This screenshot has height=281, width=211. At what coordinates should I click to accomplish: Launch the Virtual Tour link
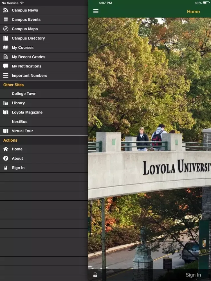[x=44, y=131]
